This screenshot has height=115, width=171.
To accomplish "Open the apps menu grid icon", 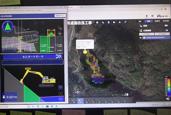I will click(152, 16).
